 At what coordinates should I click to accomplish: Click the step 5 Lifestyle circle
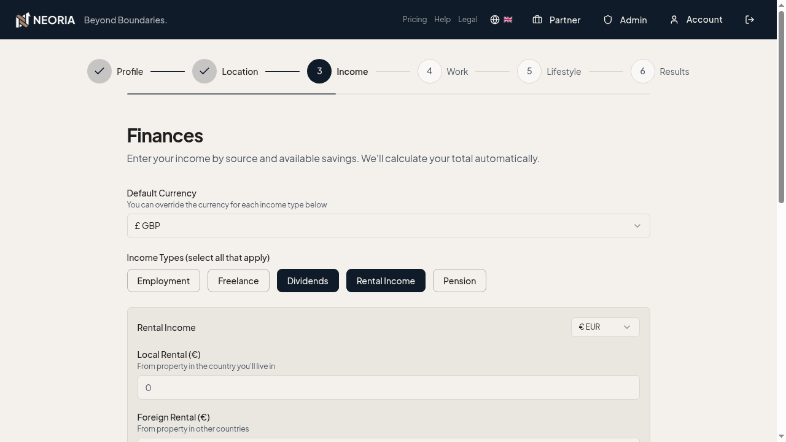point(529,71)
